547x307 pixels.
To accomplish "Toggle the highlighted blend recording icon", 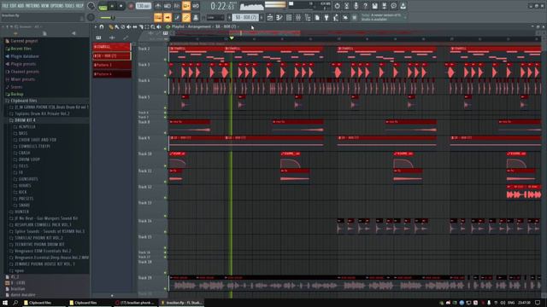I will click(x=186, y=6).
